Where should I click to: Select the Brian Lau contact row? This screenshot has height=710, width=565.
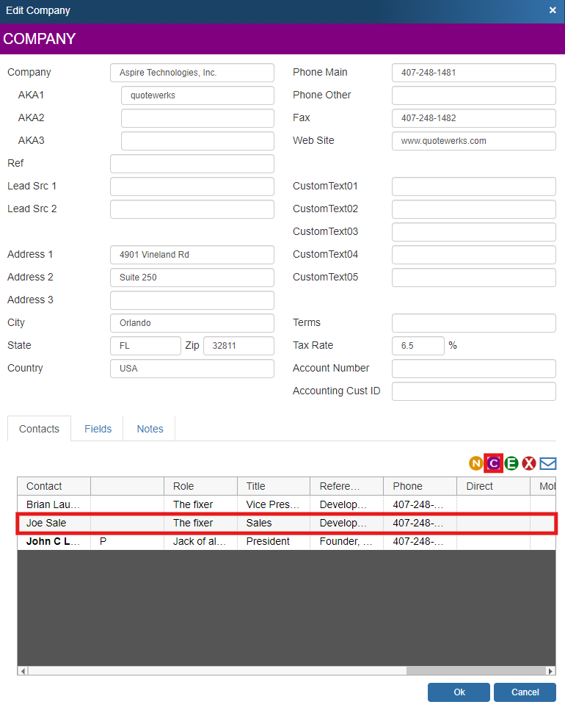(54, 504)
